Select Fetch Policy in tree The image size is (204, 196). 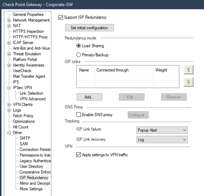pos(23,116)
